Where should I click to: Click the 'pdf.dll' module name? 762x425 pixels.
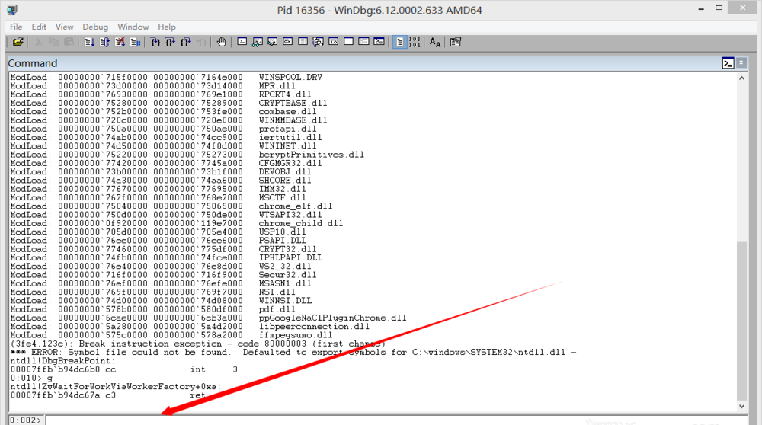[x=277, y=309]
